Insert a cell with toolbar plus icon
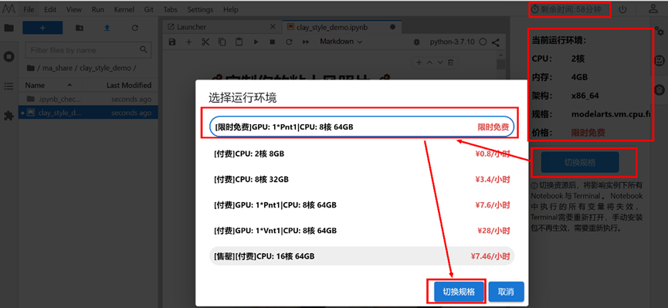 point(188,42)
